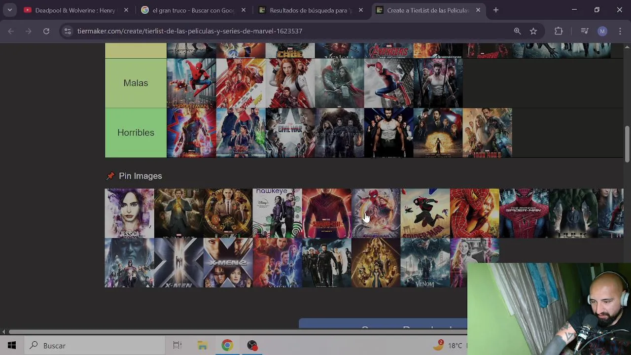Open the media control icon in toolbar
Image resolution: width=631 pixels, height=355 pixels.
[x=585, y=31]
